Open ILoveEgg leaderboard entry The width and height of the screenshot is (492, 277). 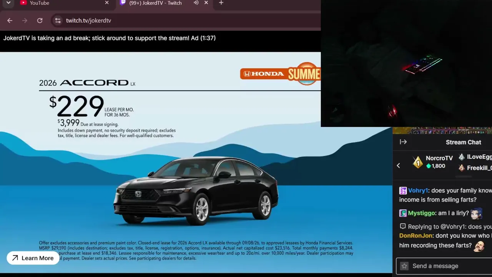[479, 157]
